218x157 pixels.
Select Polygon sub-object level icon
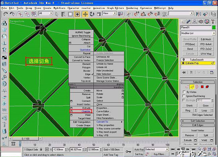click(x=202, y=87)
